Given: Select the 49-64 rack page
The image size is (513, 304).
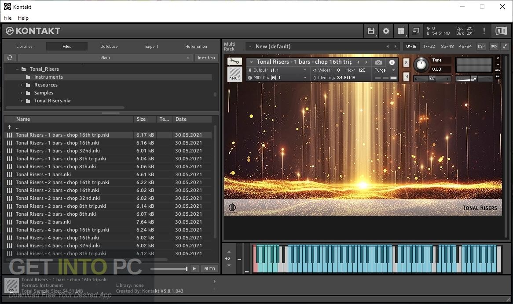Looking at the screenshot, I should [x=465, y=47].
